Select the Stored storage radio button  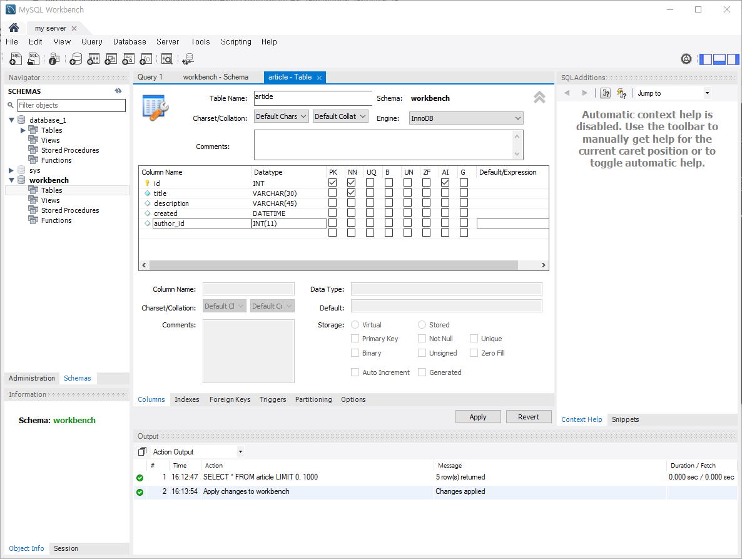[422, 325]
